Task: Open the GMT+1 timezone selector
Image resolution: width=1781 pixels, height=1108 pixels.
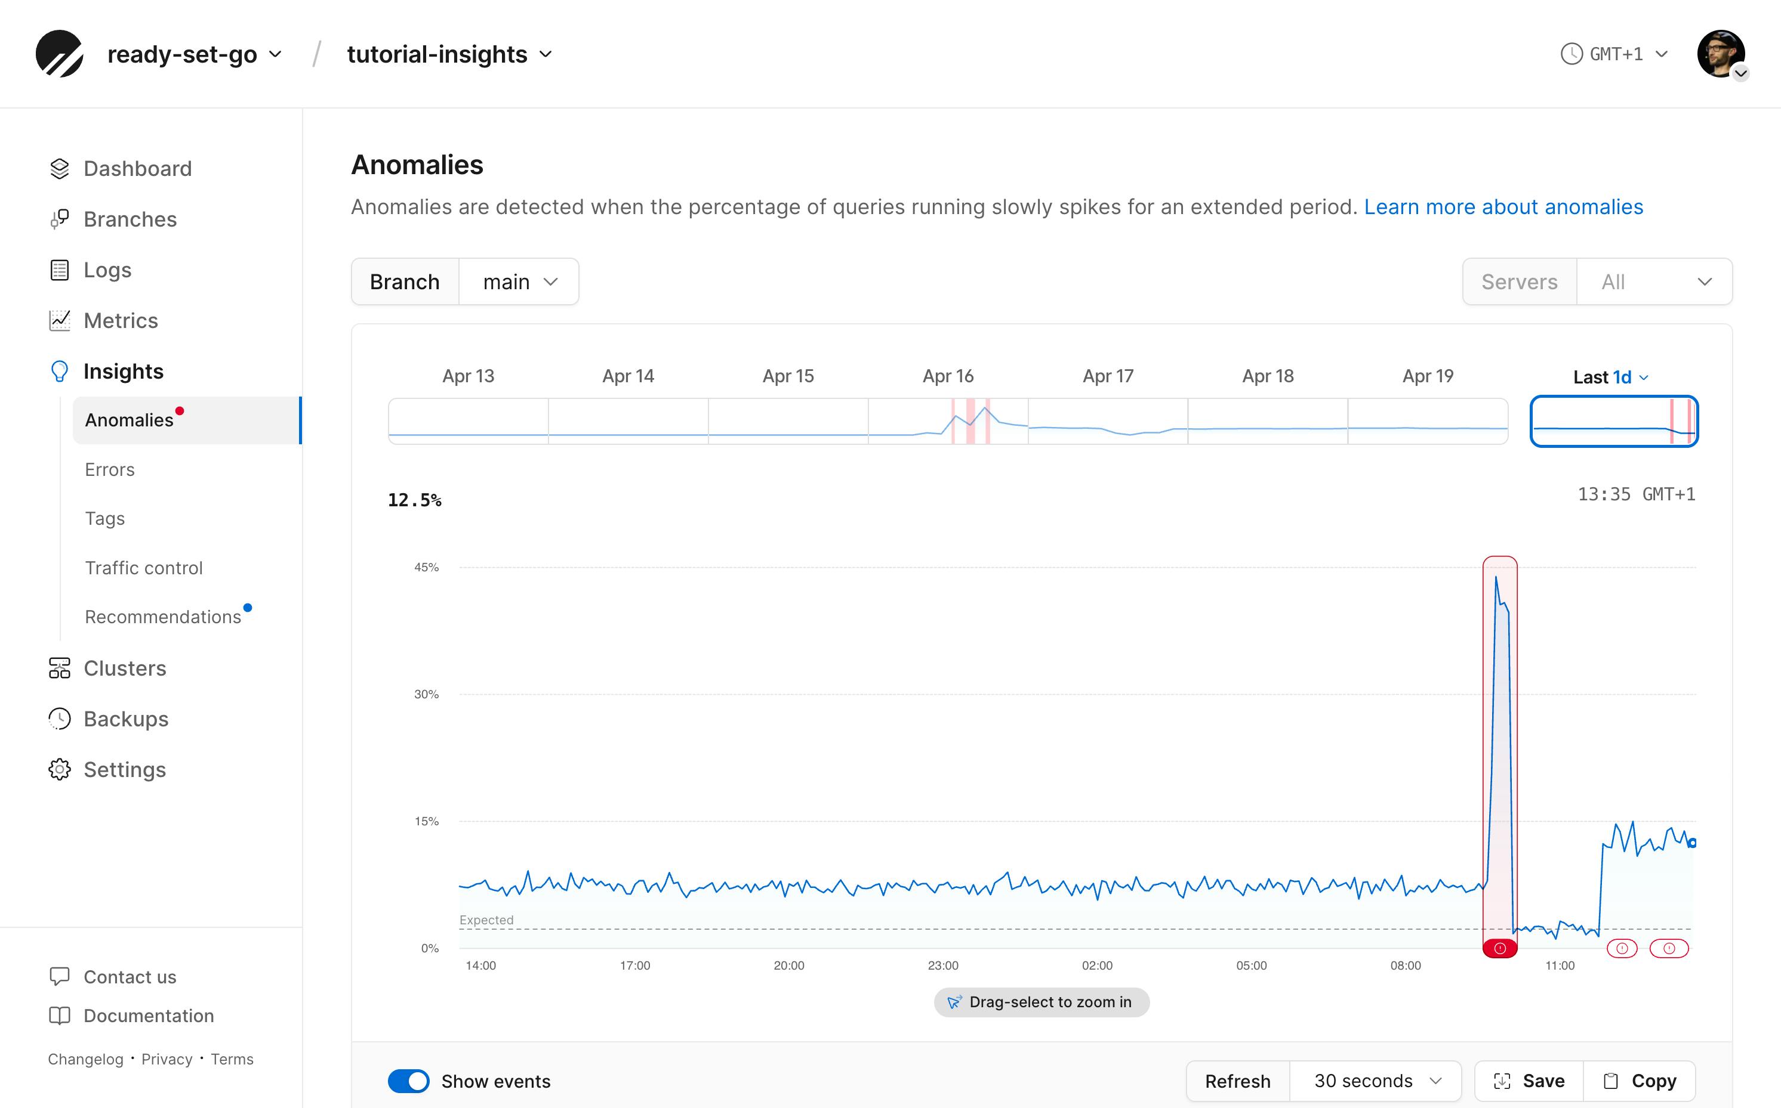Action: click(x=1614, y=54)
